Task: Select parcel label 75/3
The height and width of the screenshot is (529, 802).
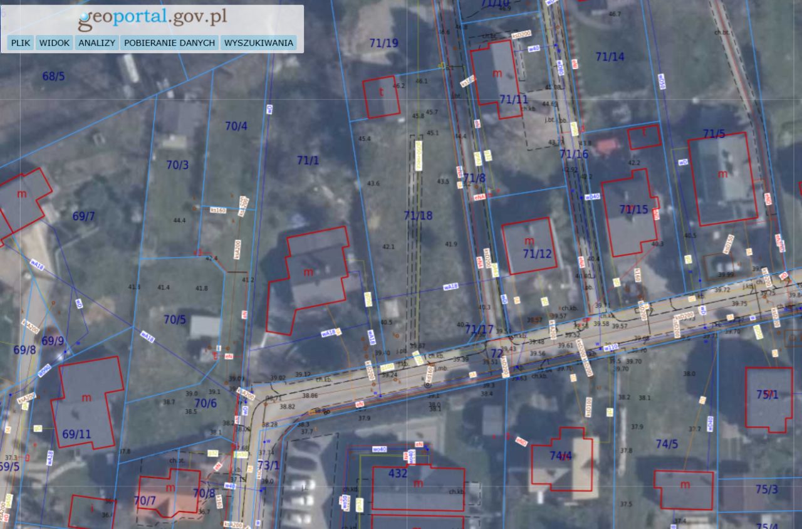Action: click(x=766, y=489)
